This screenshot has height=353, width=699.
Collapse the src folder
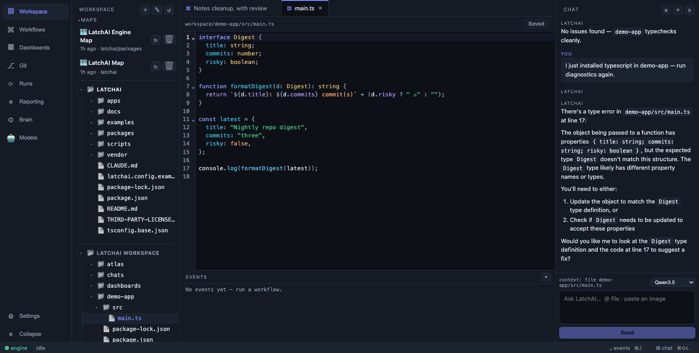[97, 308]
